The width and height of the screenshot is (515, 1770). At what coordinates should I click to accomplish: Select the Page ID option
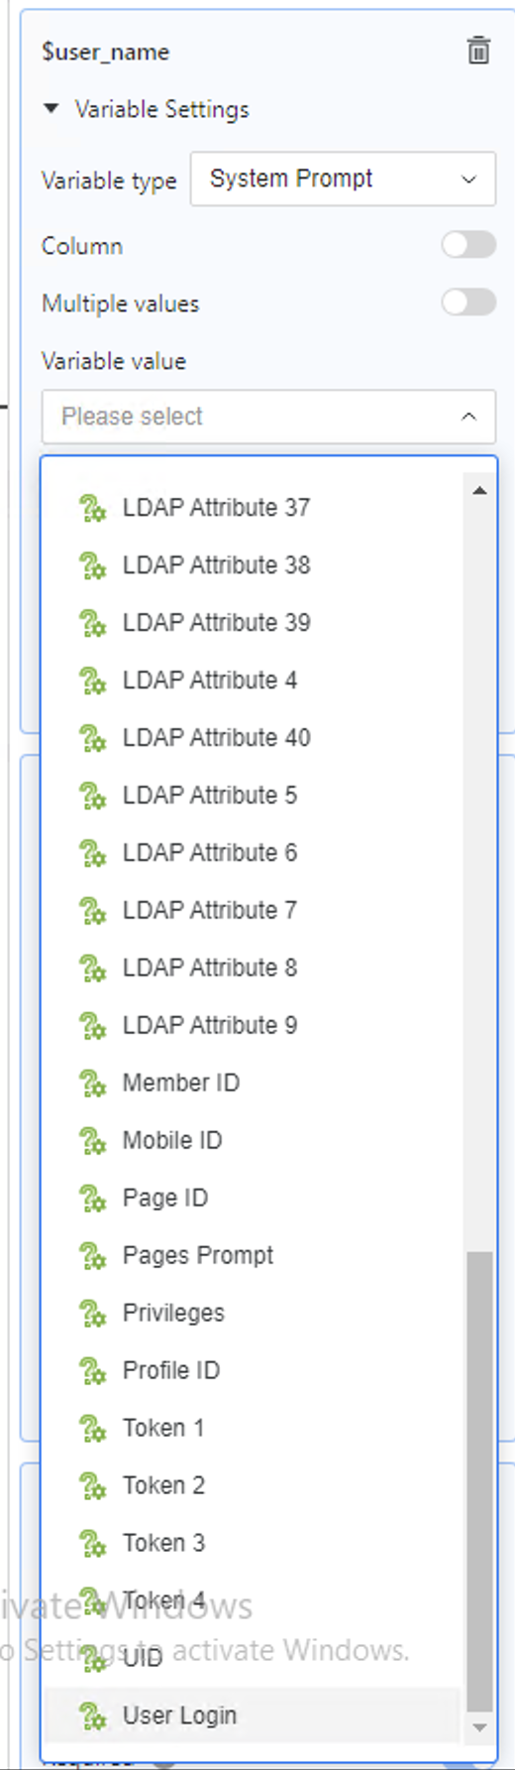[253, 1198]
